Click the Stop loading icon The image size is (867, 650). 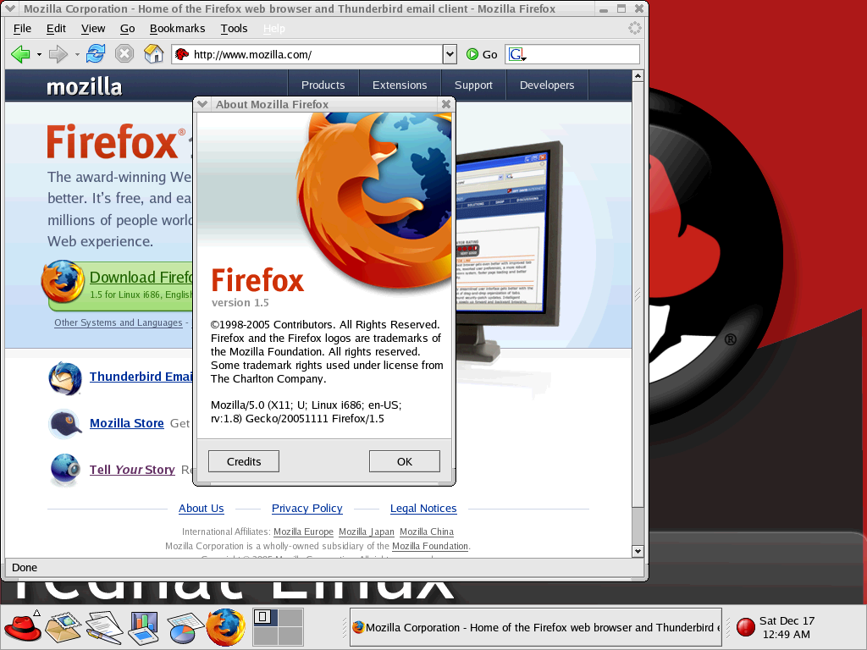pos(124,53)
